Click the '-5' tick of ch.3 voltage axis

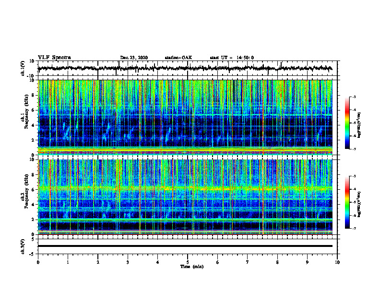33,254
